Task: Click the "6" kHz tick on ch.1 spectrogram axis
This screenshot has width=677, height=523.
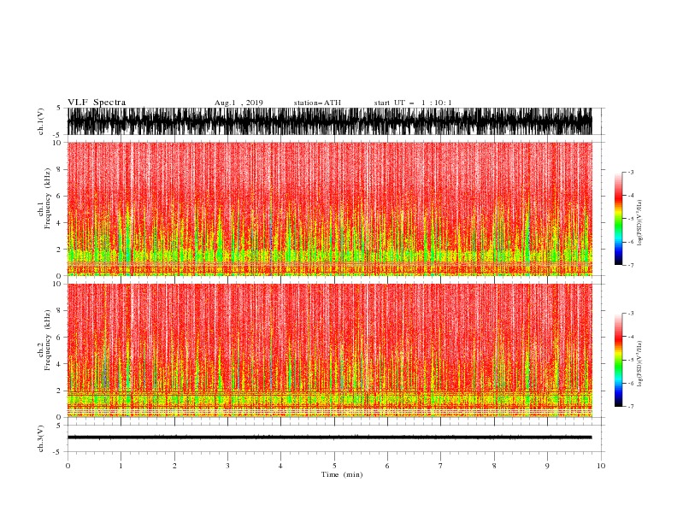Action: tap(59, 197)
